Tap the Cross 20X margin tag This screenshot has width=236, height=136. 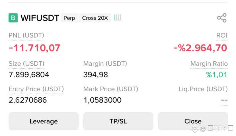(95, 18)
